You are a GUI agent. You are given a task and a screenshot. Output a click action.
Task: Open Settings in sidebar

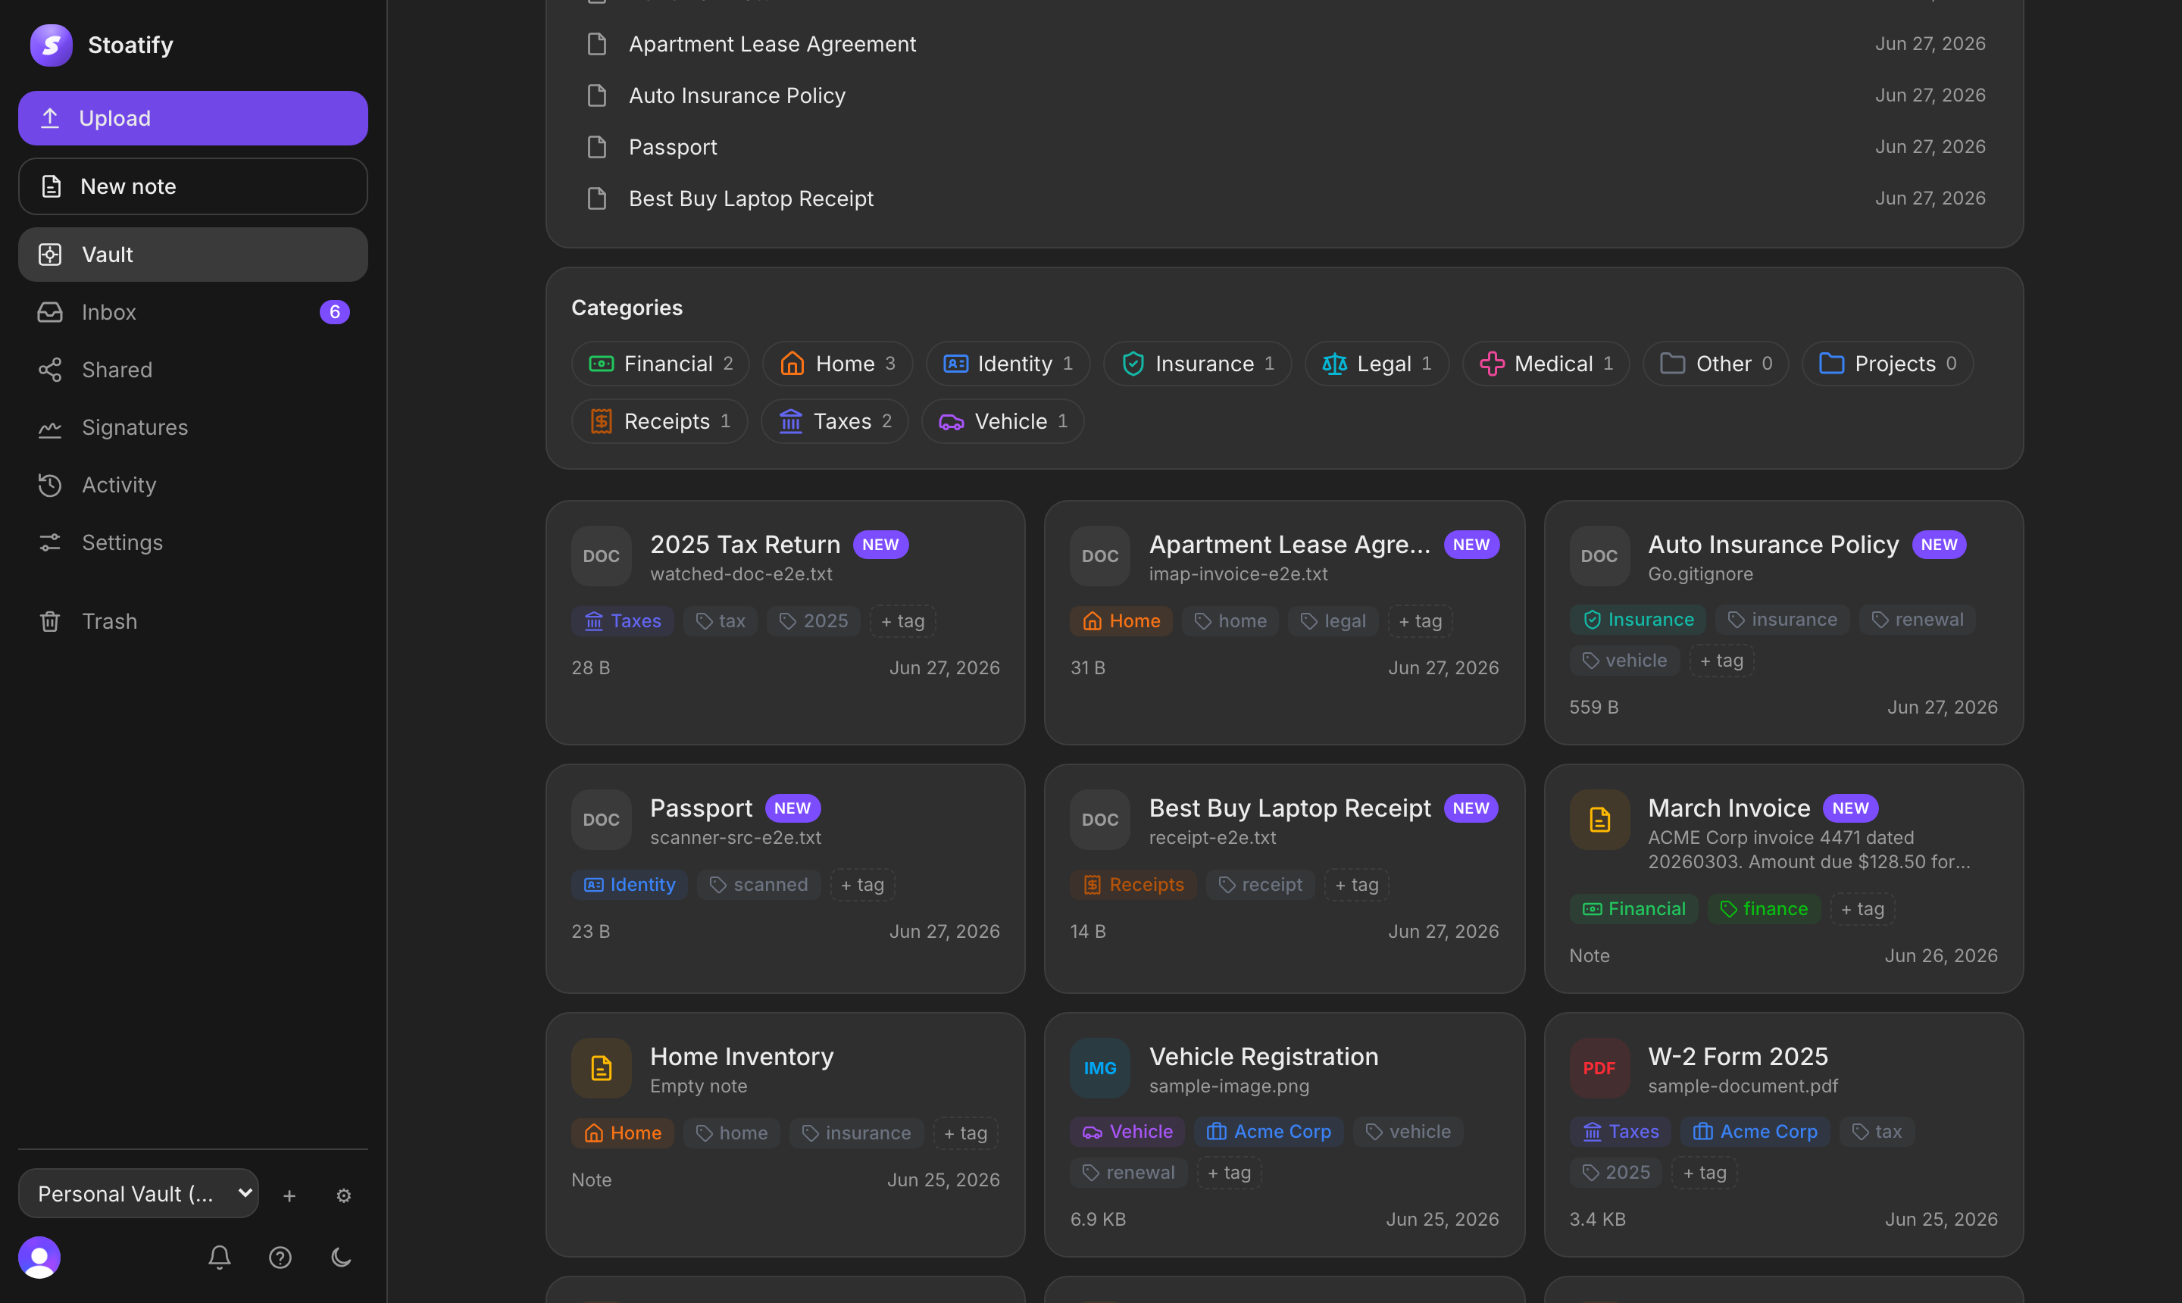[193, 542]
